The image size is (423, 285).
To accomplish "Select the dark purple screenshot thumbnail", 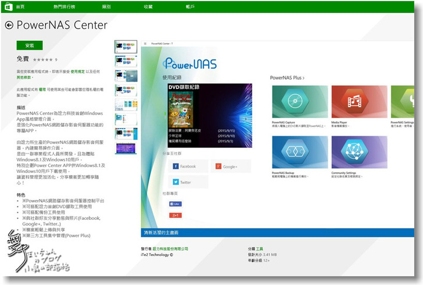I will click(126, 148).
